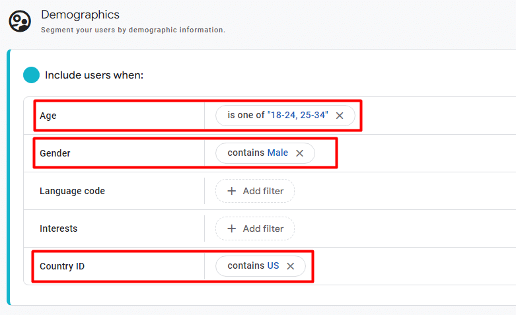Select the Interests row label
Screen dimensions: 516x315
coord(58,228)
